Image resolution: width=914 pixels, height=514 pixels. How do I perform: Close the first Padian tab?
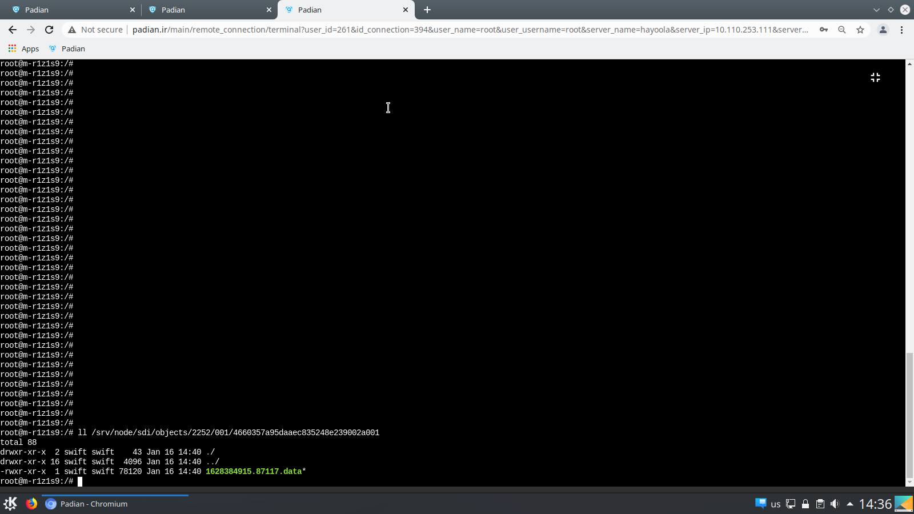(133, 10)
